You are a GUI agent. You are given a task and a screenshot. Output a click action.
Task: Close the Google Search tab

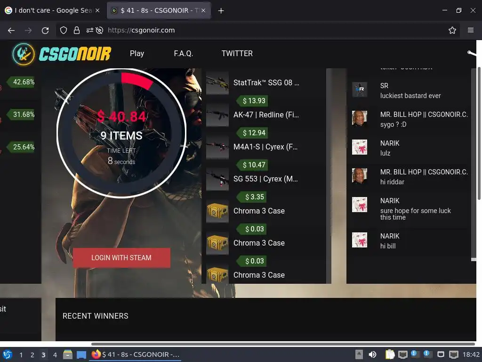[97, 10]
